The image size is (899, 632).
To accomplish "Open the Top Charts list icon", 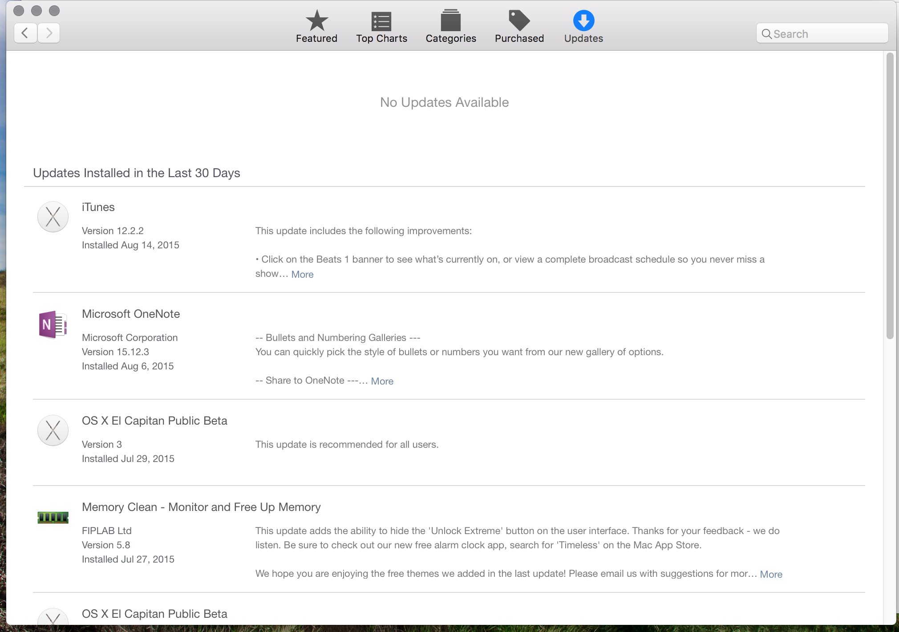I will pyautogui.click(x=381, y=20).
